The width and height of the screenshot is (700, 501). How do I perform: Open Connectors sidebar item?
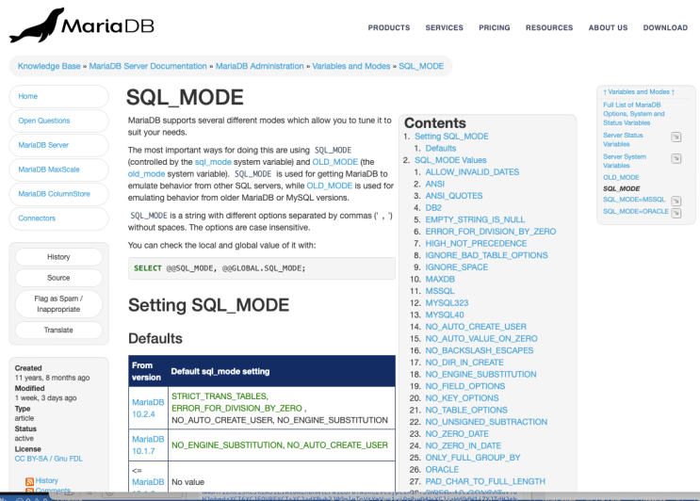[x=58, y=218]
